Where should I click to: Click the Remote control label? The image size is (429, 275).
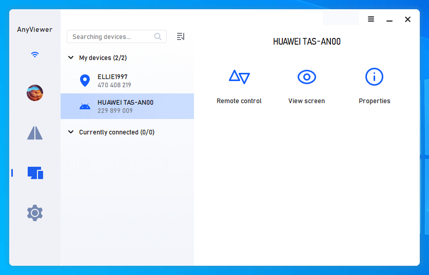(239, 101)
